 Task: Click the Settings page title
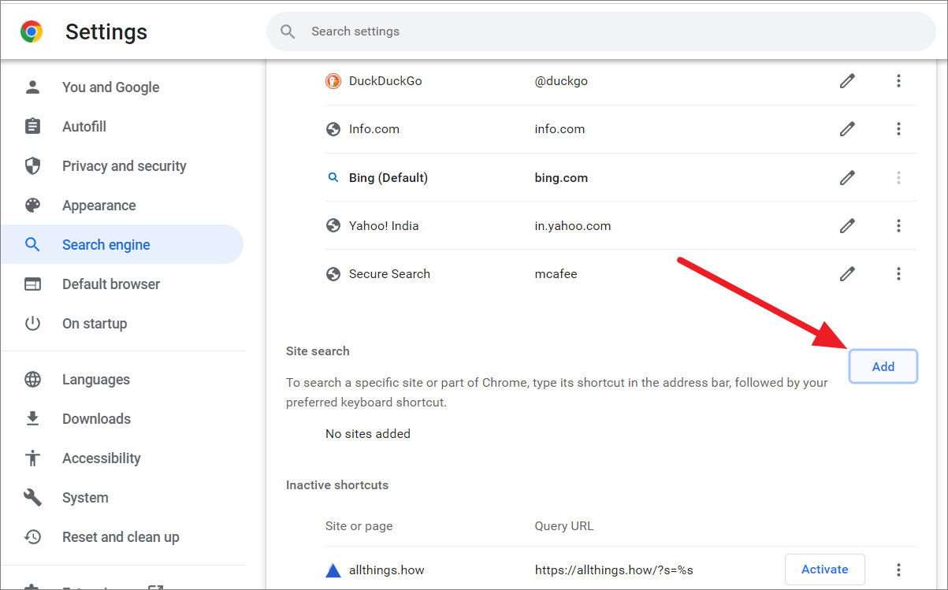(106, 32)
